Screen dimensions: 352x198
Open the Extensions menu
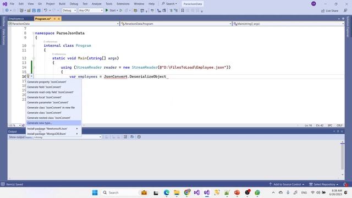point(123,4)
